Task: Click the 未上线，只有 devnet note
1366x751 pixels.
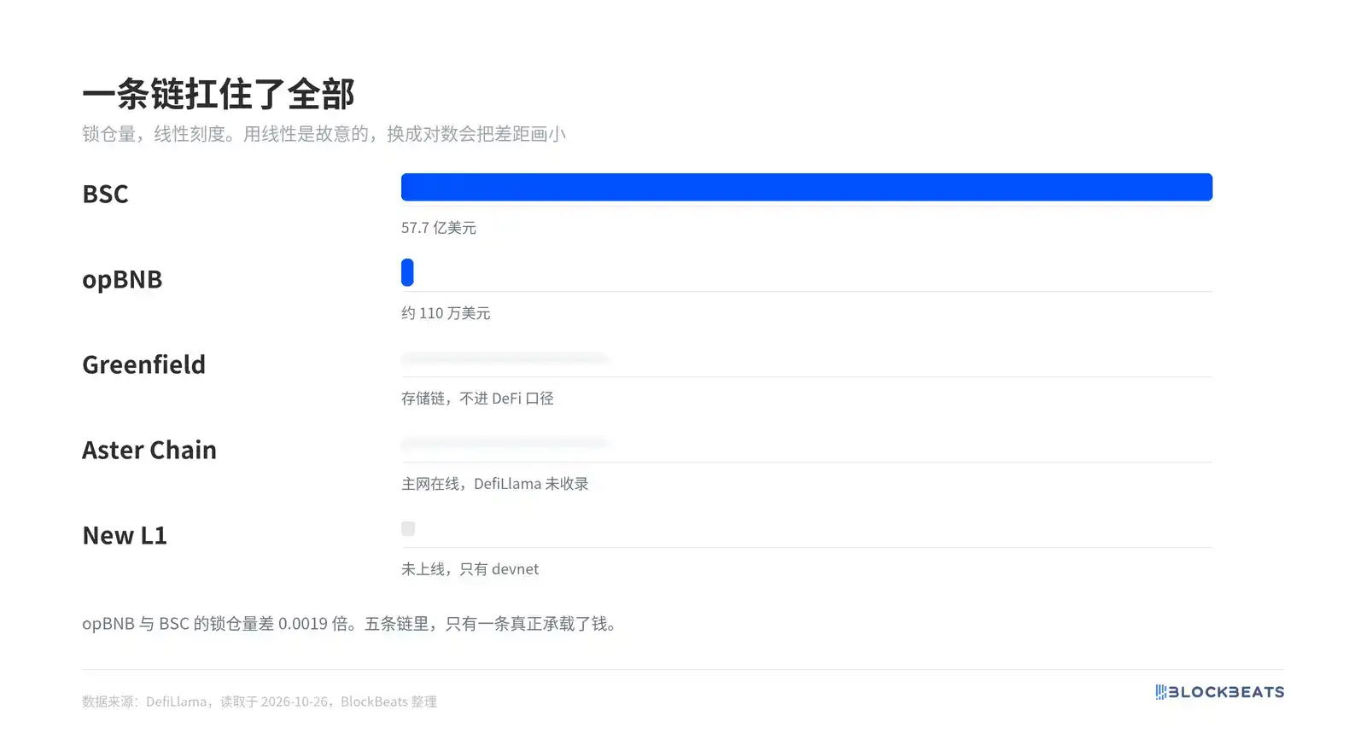Action: [x=470, y=569]
